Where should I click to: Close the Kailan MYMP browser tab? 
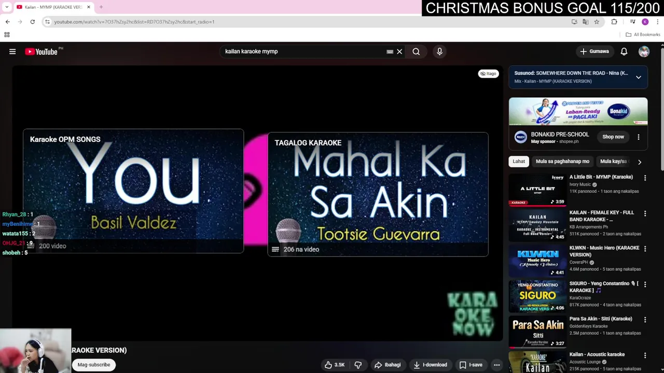(89, 7)
